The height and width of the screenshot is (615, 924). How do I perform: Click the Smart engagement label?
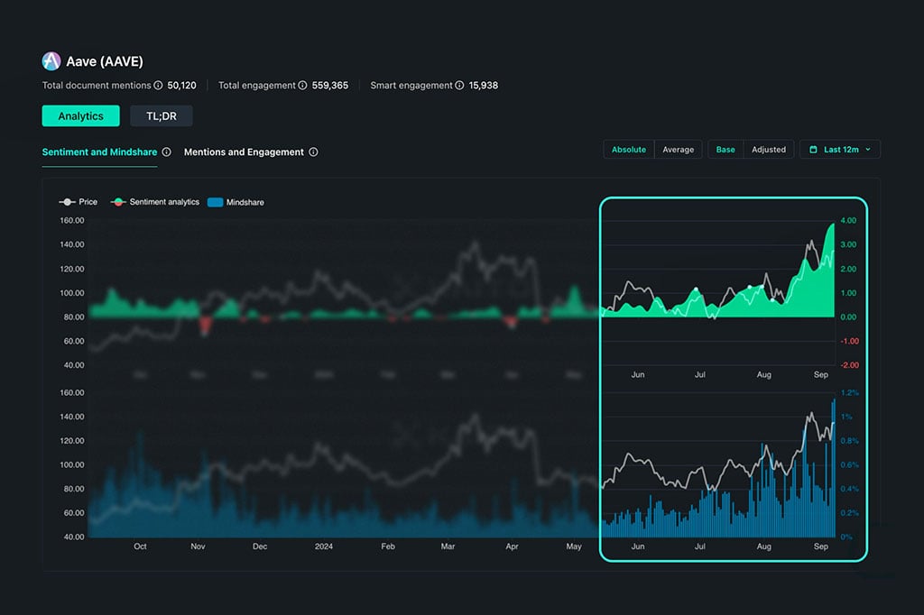[411, 86]
